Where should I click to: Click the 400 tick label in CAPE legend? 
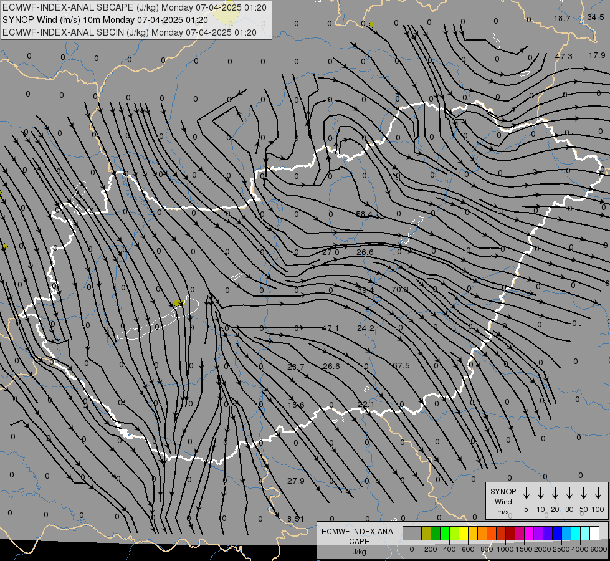[x=449, y=549]
